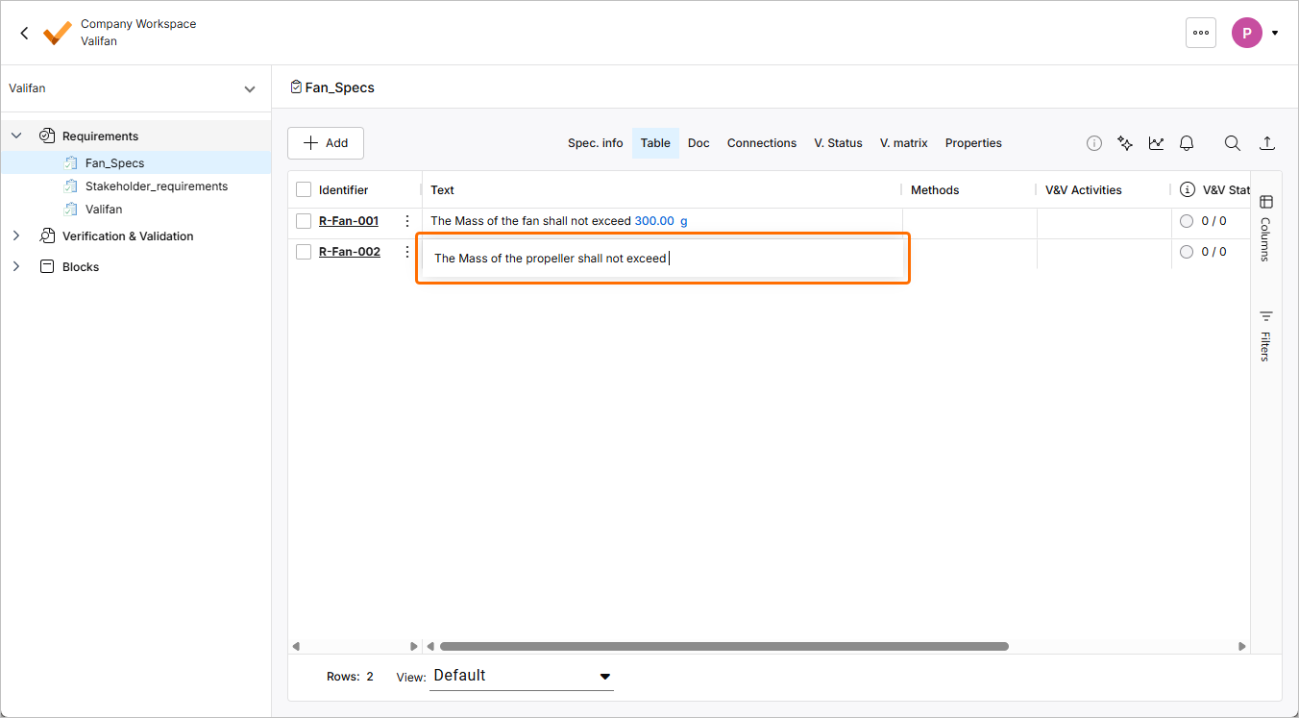Screen dimensions: 1299x718
Task: Open the R-Fan-002 identifier link
Action: click(x=350, y=252)
